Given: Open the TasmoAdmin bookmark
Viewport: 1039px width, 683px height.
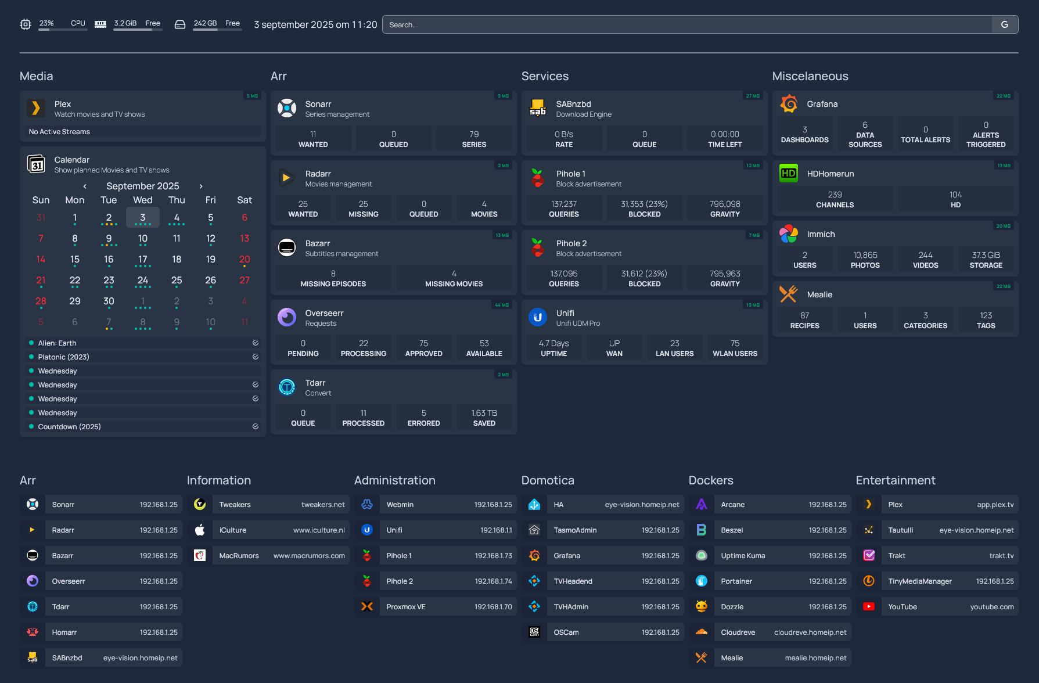Looking at the screenshot, I should (603, 530).
